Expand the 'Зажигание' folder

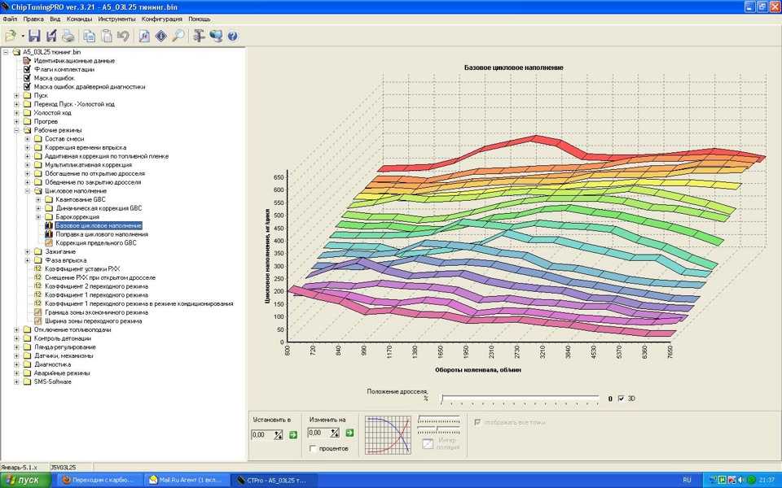click(28, 251)
